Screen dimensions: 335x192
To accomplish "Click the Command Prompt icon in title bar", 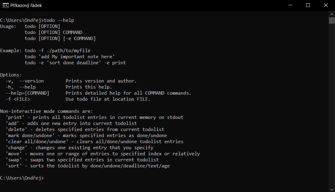I will coord(5,5).
